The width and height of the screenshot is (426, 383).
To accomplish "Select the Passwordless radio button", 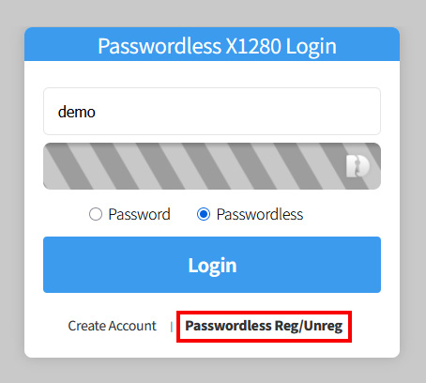I will pyautogui.click(x=204, y=214).
